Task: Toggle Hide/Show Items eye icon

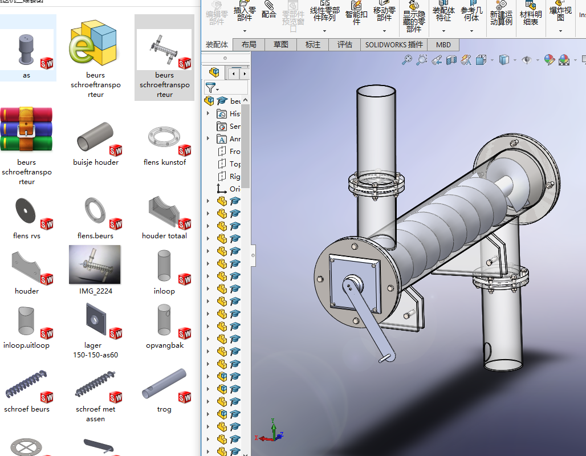Action: click(x=527, y=60)
